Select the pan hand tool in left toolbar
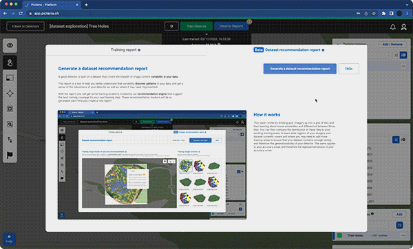413x249 pixels. tap(10, 63)
